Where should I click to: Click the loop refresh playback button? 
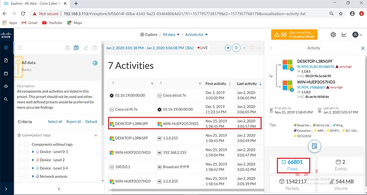click(252, 48)
